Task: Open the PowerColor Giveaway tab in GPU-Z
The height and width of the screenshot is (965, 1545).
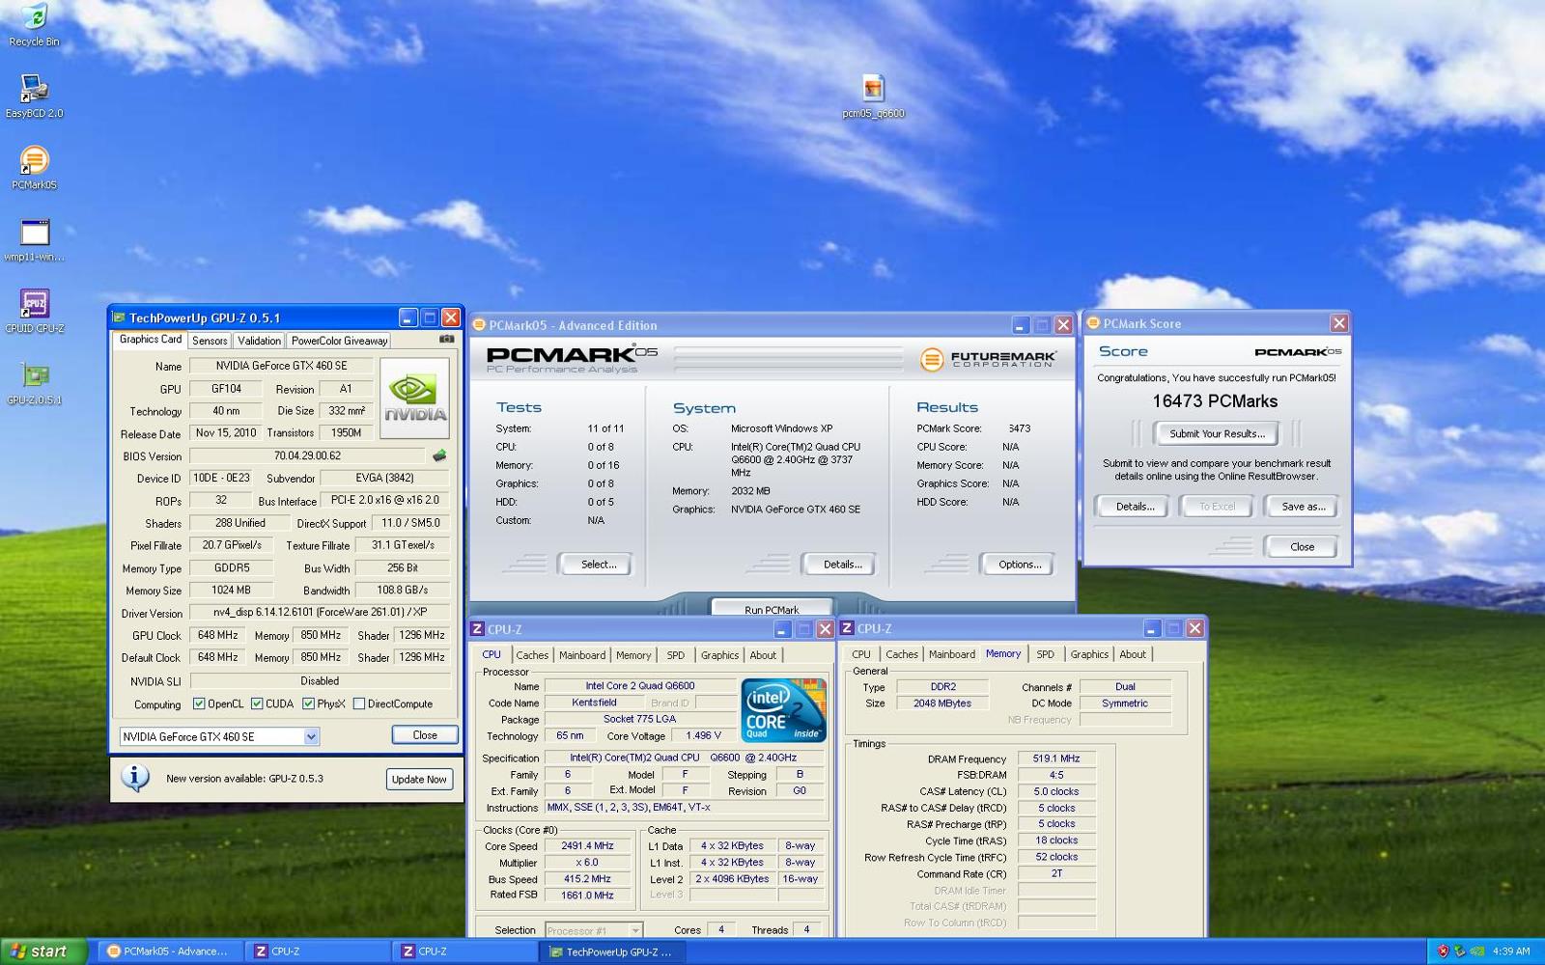Action: (x=339, y=341)
